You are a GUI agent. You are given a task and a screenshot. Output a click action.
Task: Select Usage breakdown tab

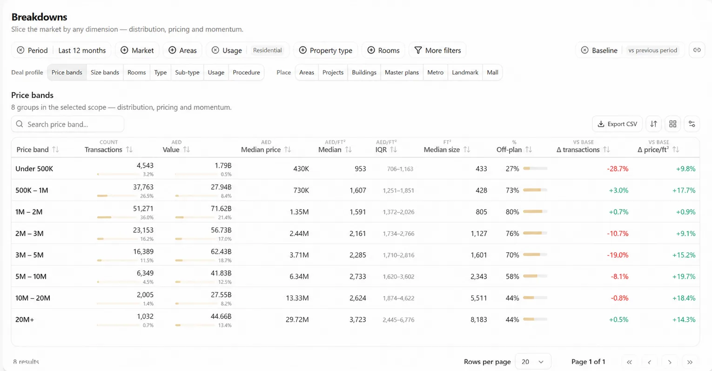tap(216, 72)
